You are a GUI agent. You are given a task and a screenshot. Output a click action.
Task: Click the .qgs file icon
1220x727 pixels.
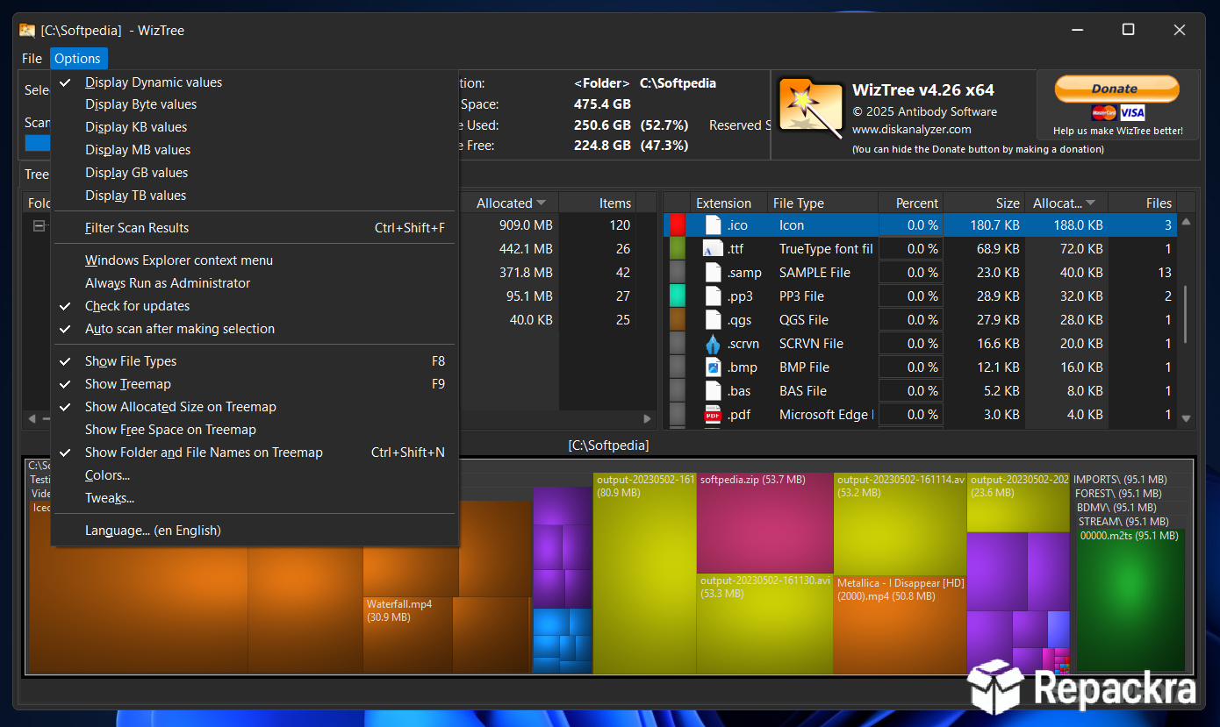713,320
